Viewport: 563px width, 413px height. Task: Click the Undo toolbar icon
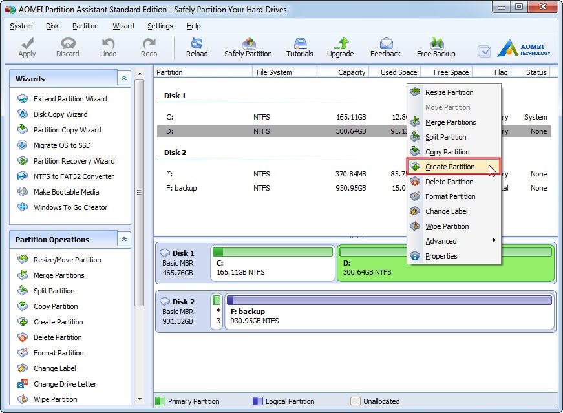tap(108, 47)
